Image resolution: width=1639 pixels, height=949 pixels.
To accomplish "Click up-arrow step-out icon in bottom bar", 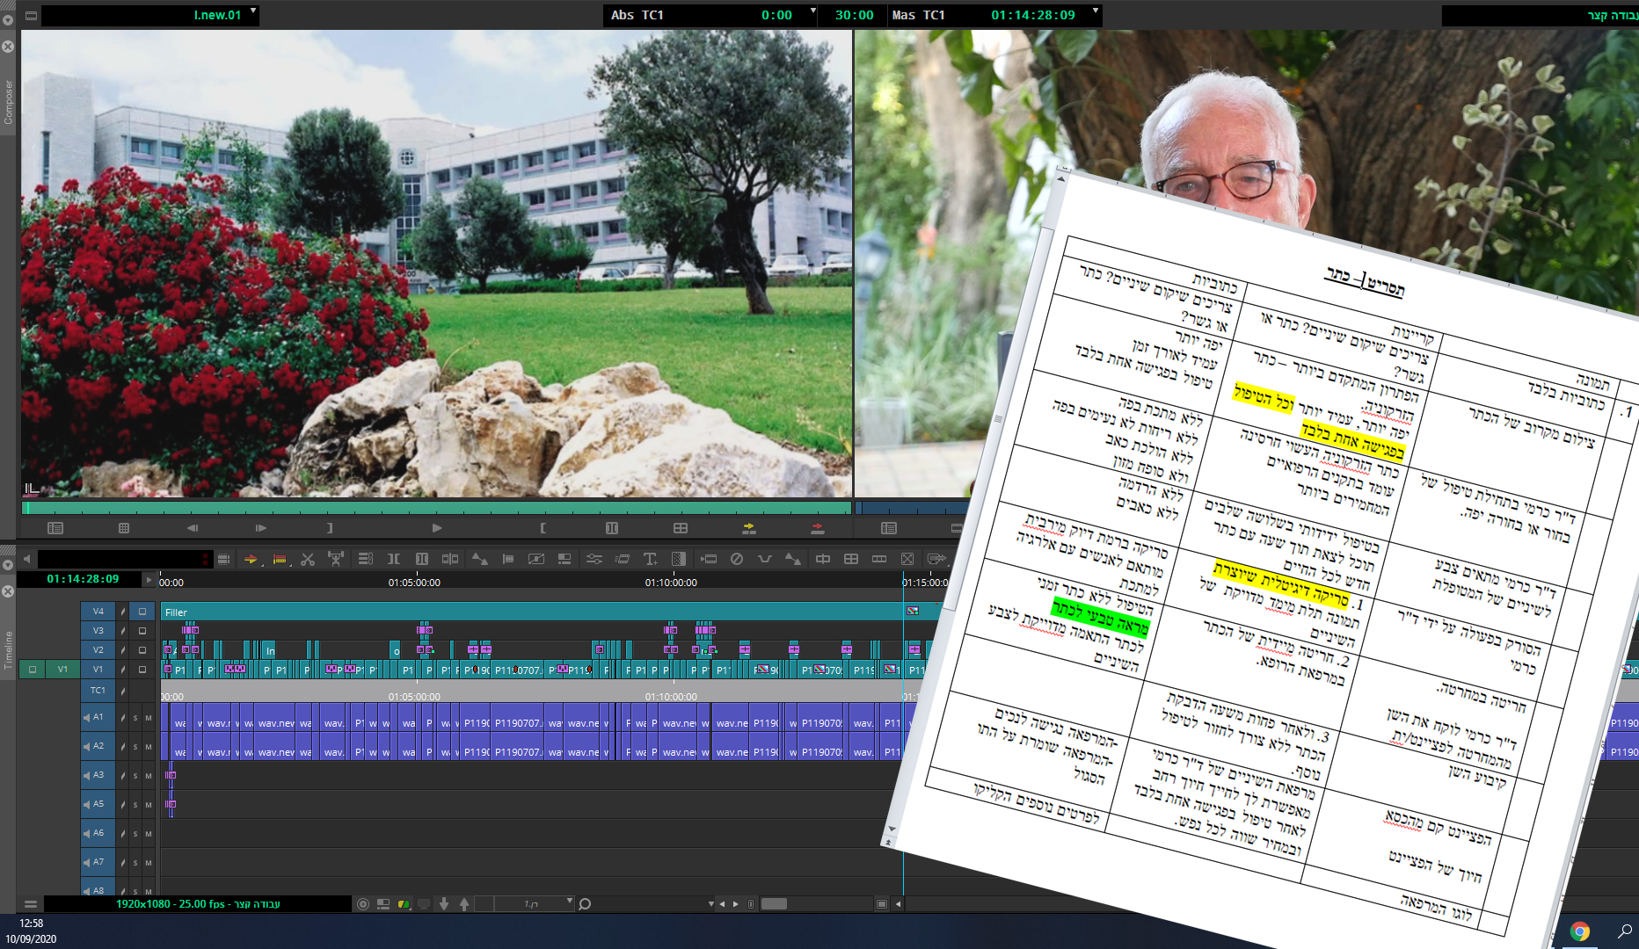I will pos(464,904).
